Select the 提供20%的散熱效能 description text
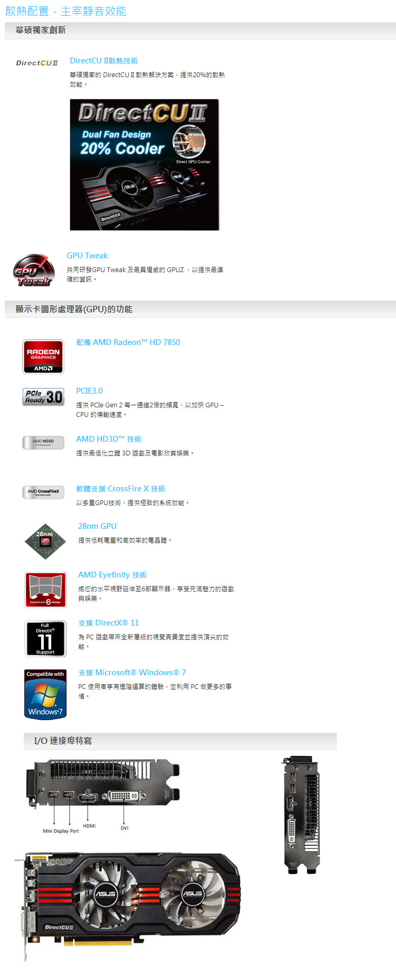 [147, 80]
